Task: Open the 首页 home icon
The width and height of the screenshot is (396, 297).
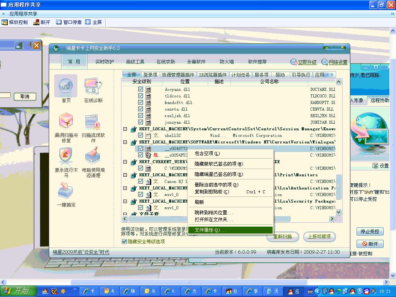Action: pyautogui.click(x=66, y=86)
